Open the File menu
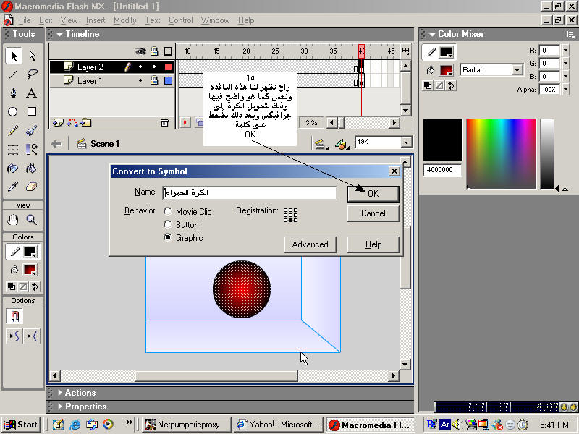 (25, 20)
